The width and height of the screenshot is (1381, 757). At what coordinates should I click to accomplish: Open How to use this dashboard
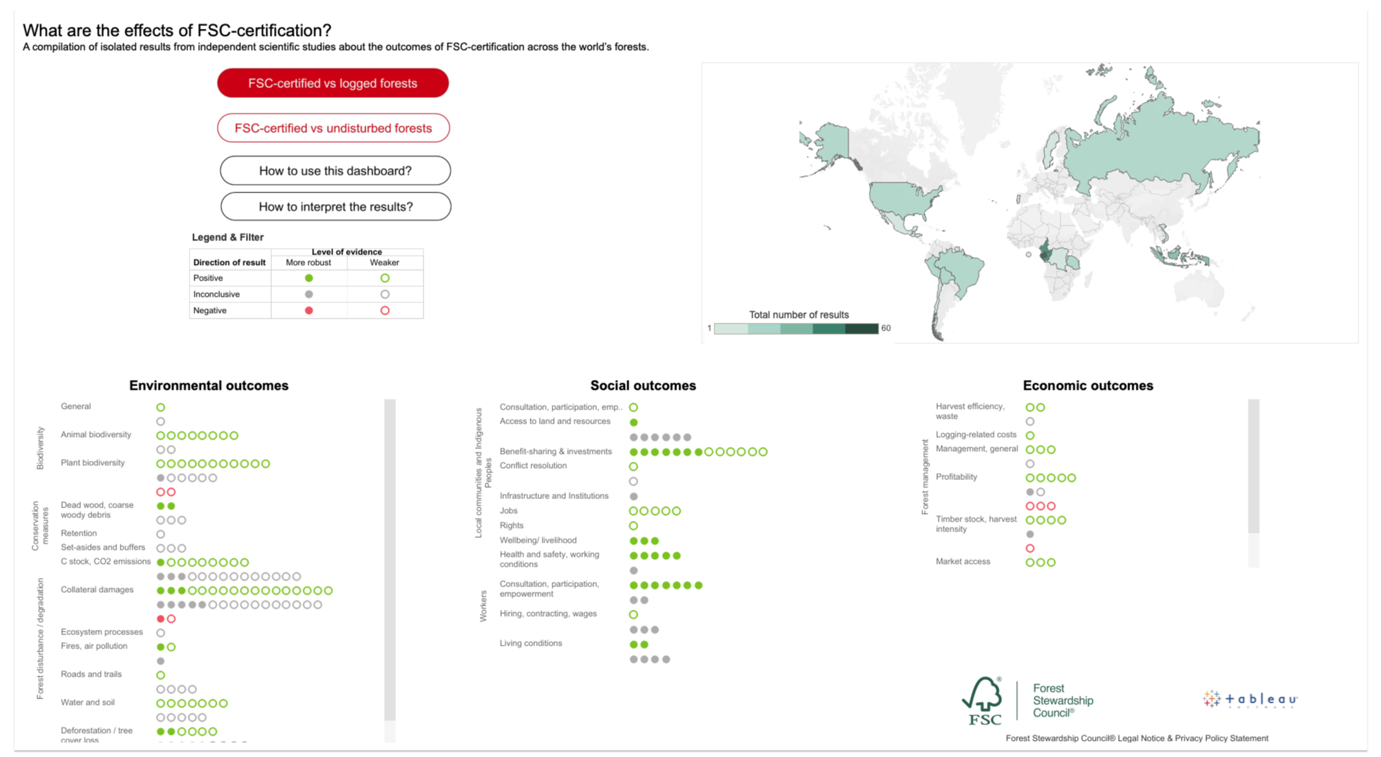point(335,171)
